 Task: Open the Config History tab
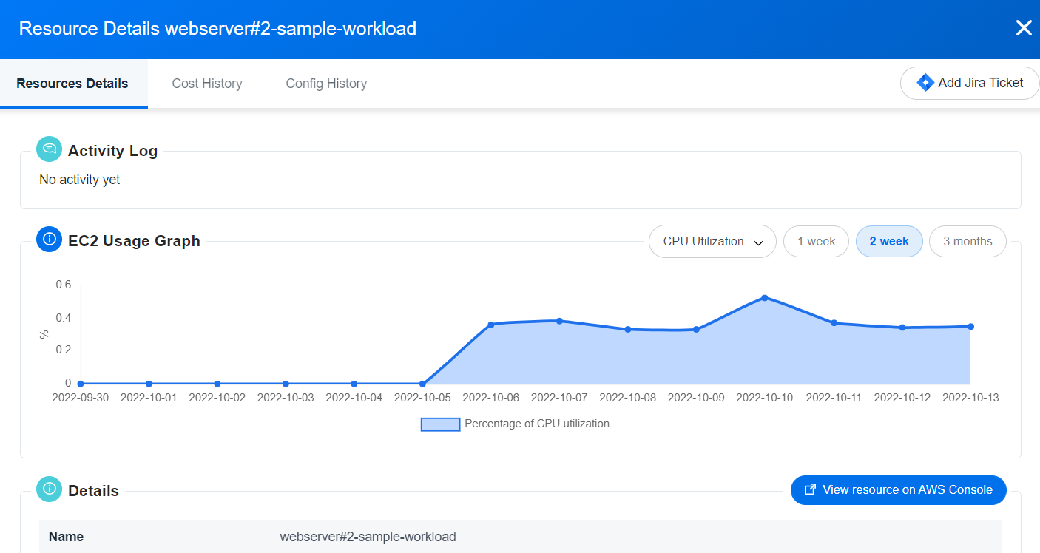[326, 84]
